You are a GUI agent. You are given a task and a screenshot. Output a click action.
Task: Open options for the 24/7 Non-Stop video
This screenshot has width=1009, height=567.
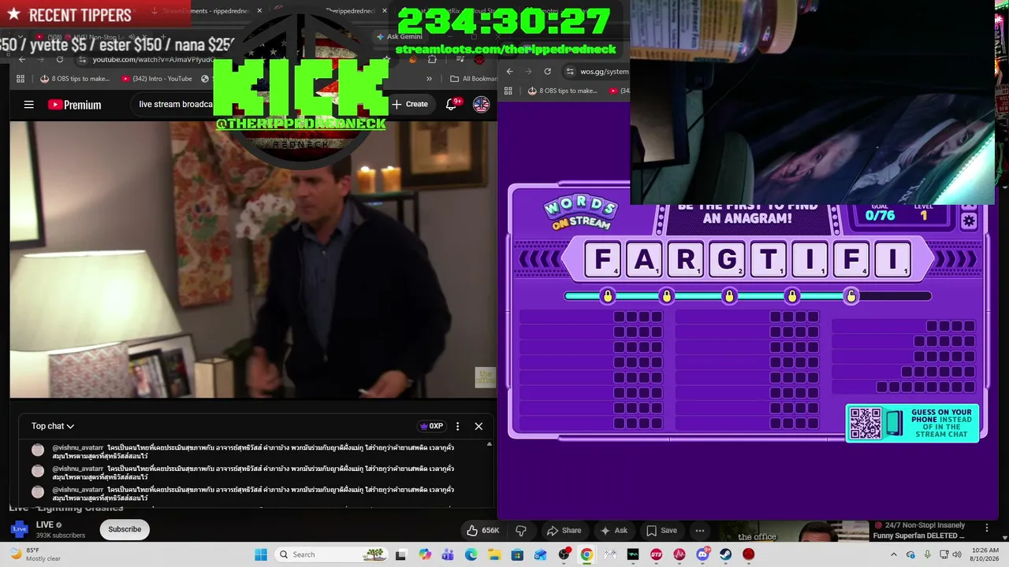986,528
